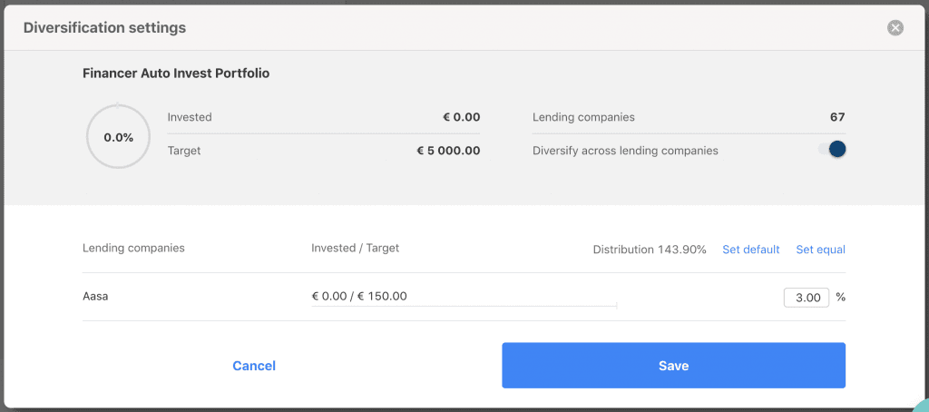Close the Diversification settings dialog

(x=895, y=28)
